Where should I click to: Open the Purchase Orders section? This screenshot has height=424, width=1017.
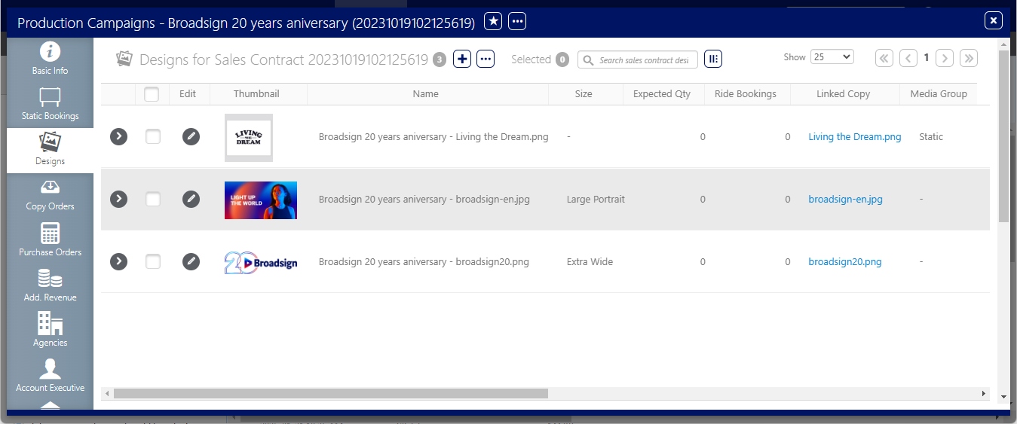pyautogui.click(x=50, y=239)
